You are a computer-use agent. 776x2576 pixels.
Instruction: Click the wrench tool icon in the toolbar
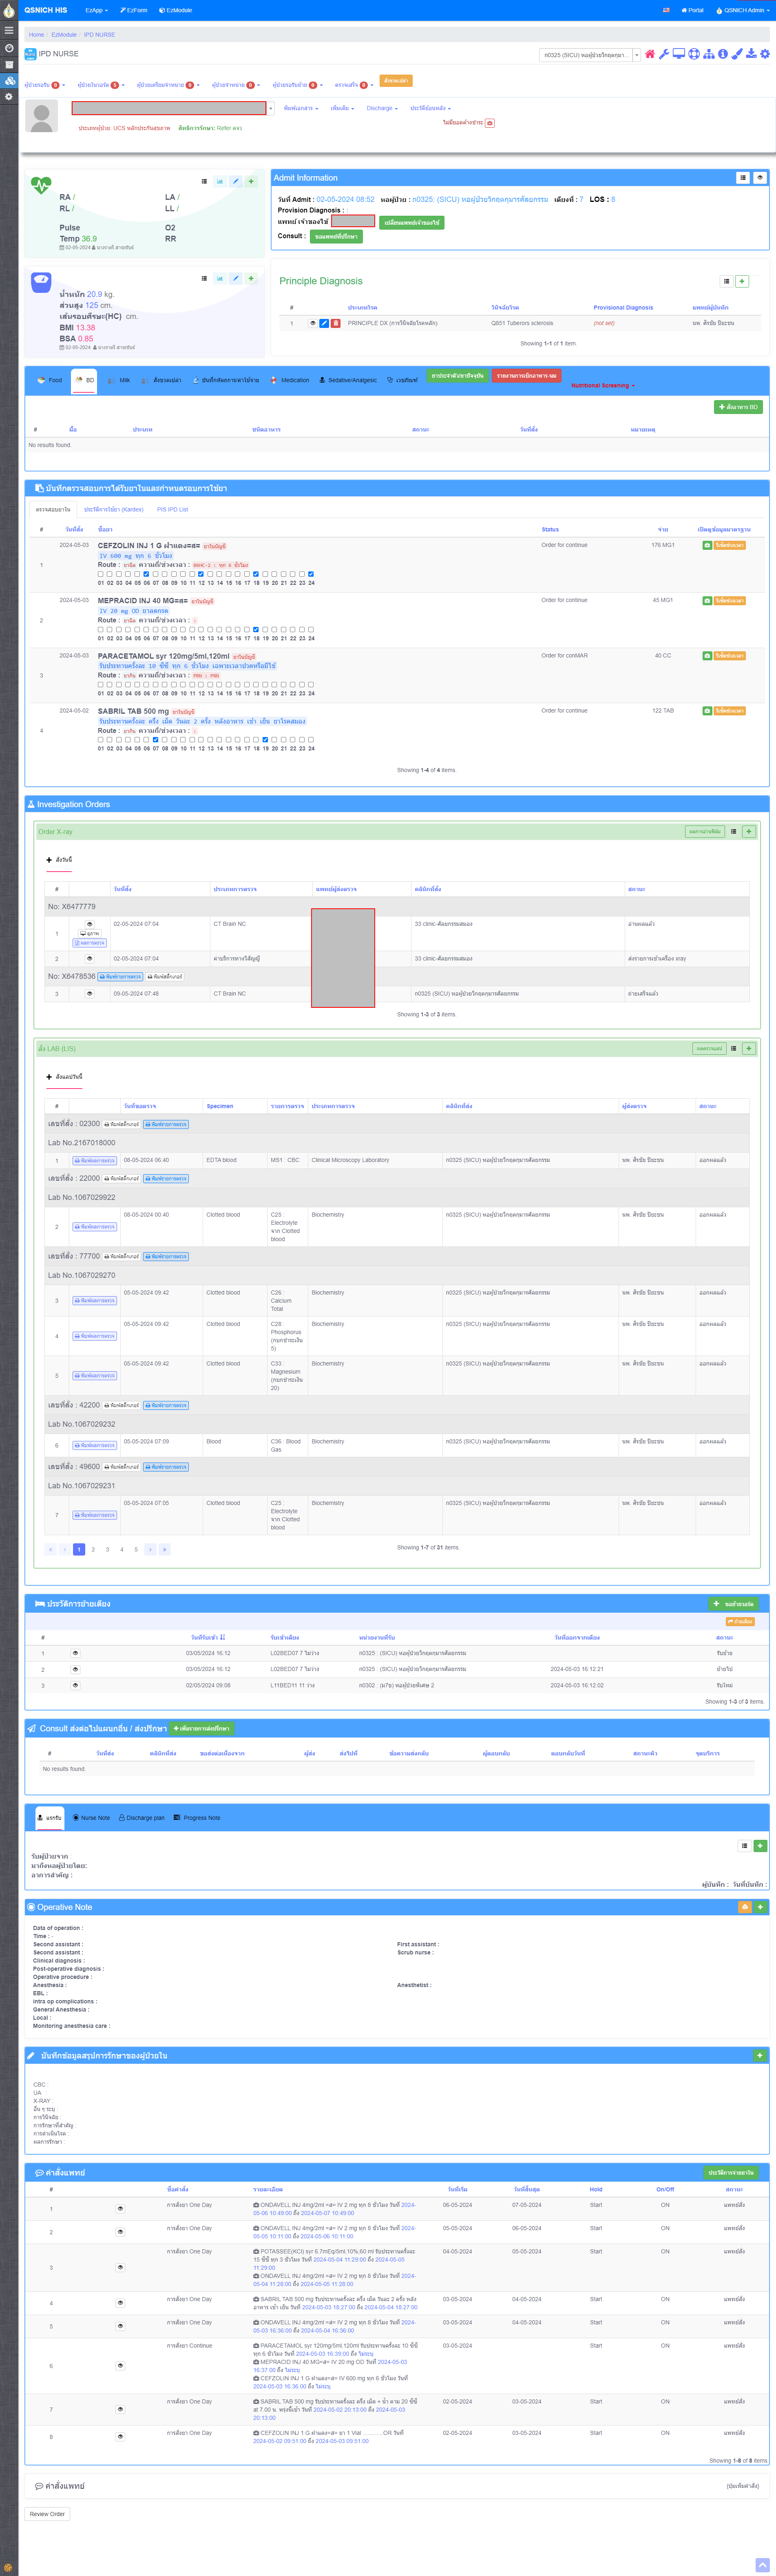coord(663,54)
